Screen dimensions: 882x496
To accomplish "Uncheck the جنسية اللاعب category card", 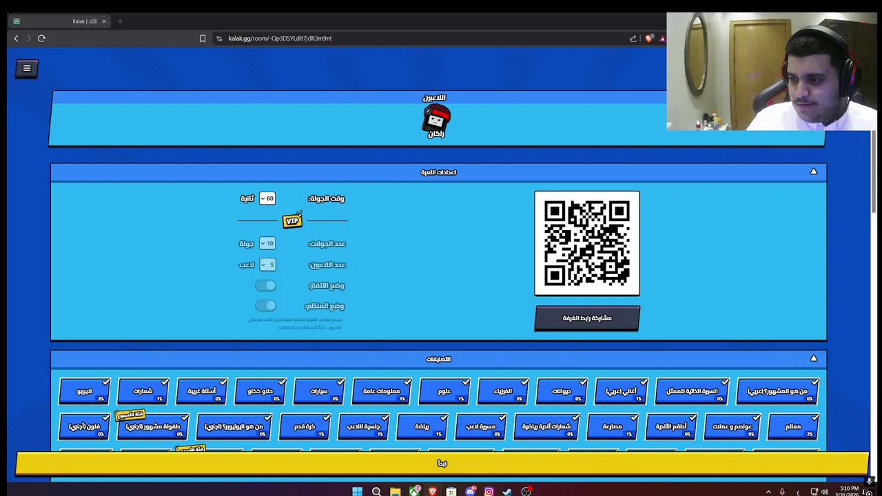I will 363,426.
